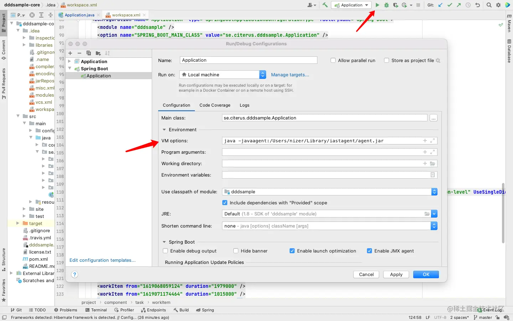Click the Apply button
Screen dimensions: 513x321
pos(396,275)
